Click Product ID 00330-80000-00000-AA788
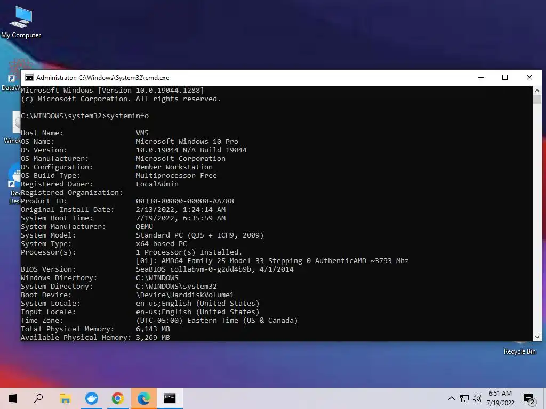 185,201
